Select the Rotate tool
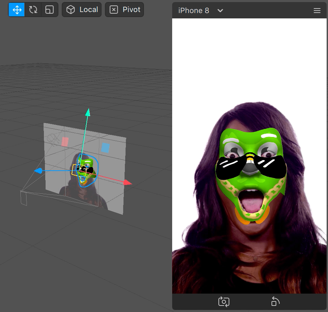This screenshot has height=312, width=328. pos(33,10)
